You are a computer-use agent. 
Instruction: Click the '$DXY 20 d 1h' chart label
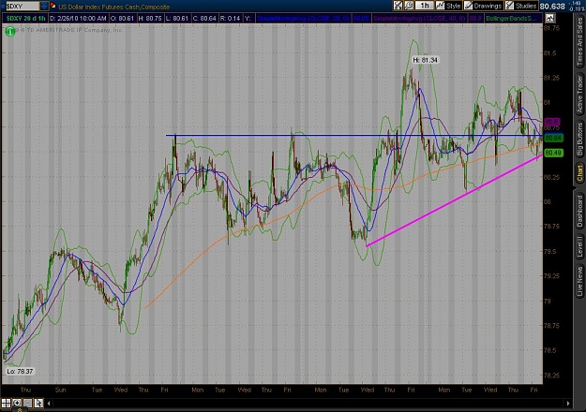pos(25,18)
